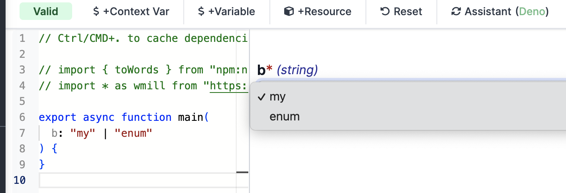Viewport: 566px width, 193px height.
Task: Click line number 6 in gutter
Action: tap(22, 117)
